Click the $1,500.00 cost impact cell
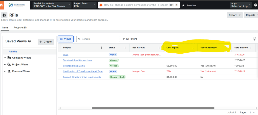Screen dimensions: 258x115 (172, 66)
